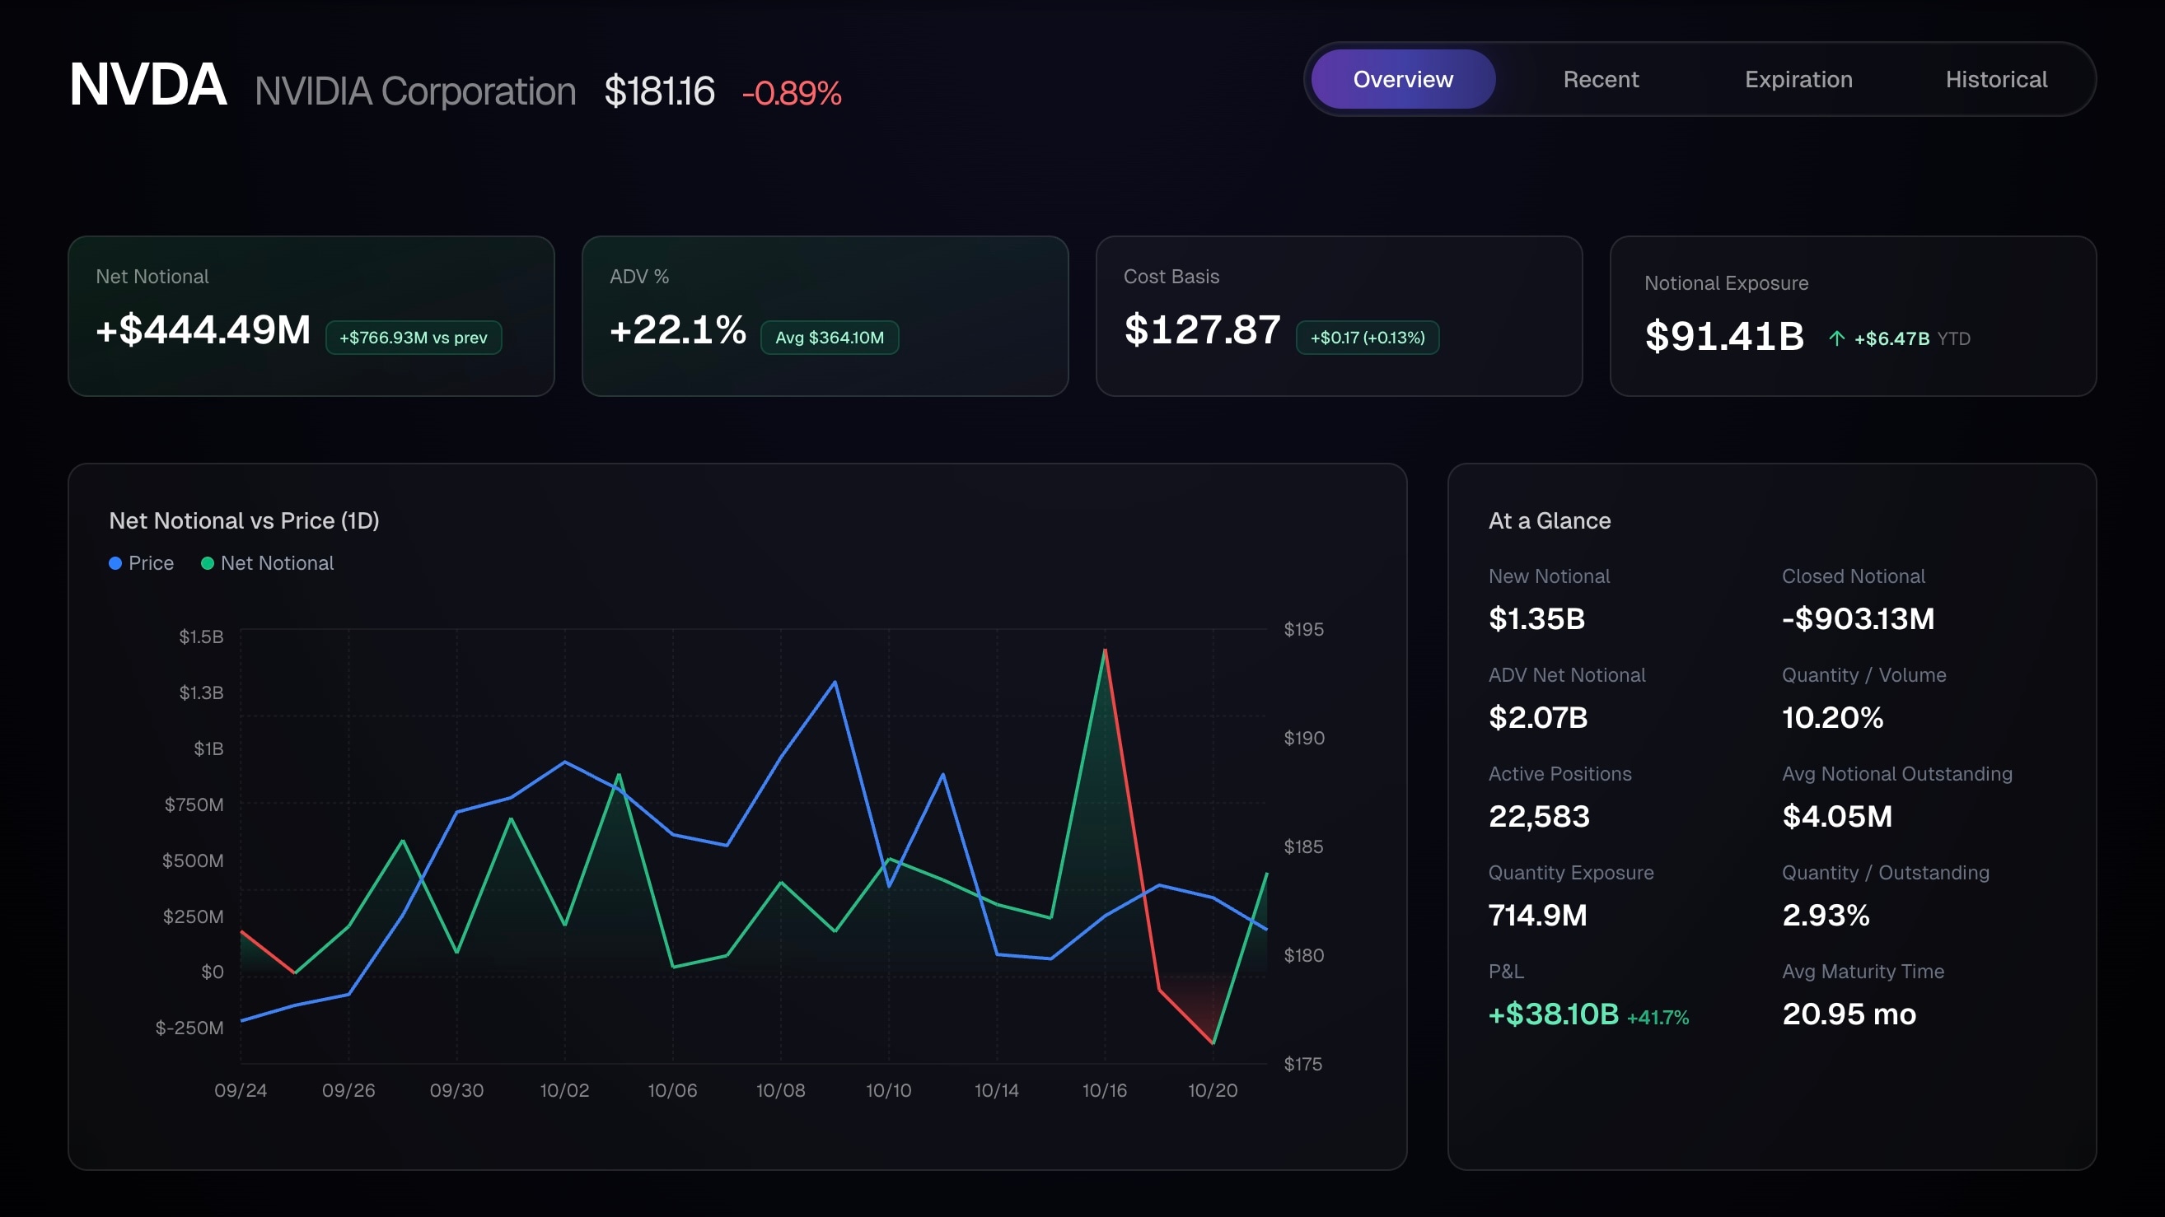
Task: Click the 10/16 net notional peak
Action: [1105, 650]
